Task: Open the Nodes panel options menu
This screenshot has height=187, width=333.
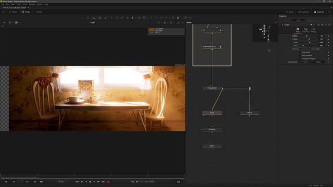Action: click(x=276, y=22)
